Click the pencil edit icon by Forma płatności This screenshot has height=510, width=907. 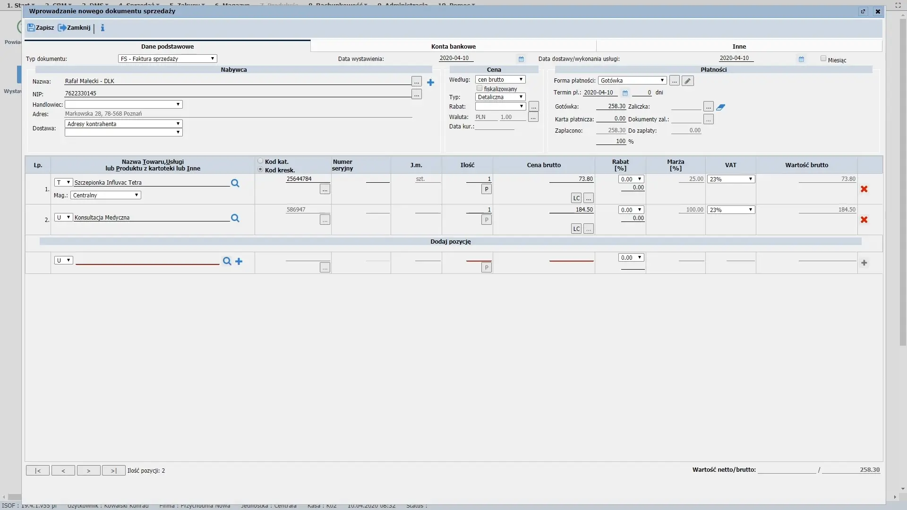pyautogui.click(x=688, y=81)
